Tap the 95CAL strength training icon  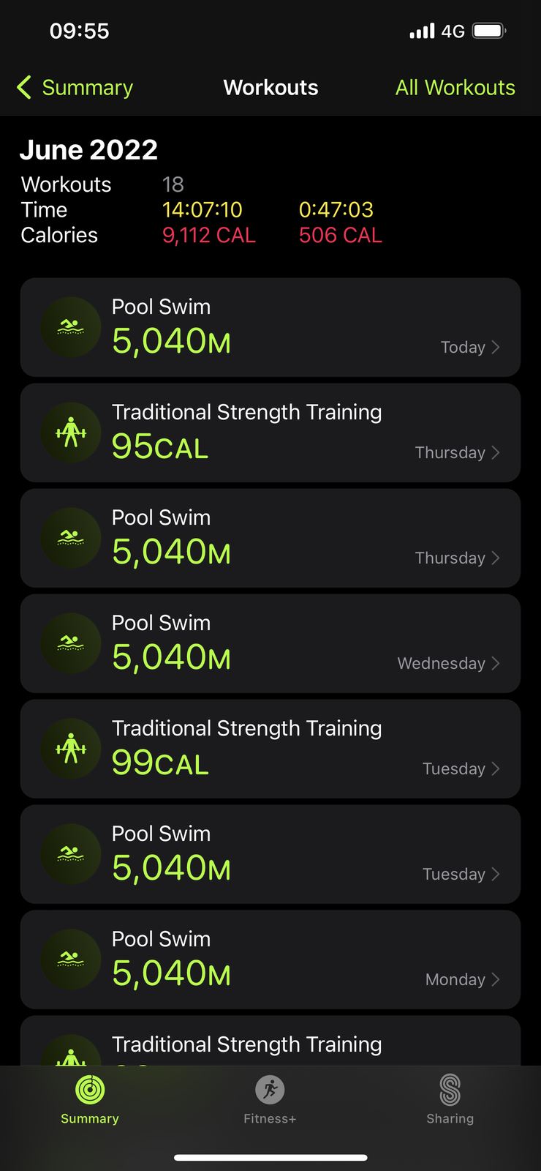coord(71,433)
